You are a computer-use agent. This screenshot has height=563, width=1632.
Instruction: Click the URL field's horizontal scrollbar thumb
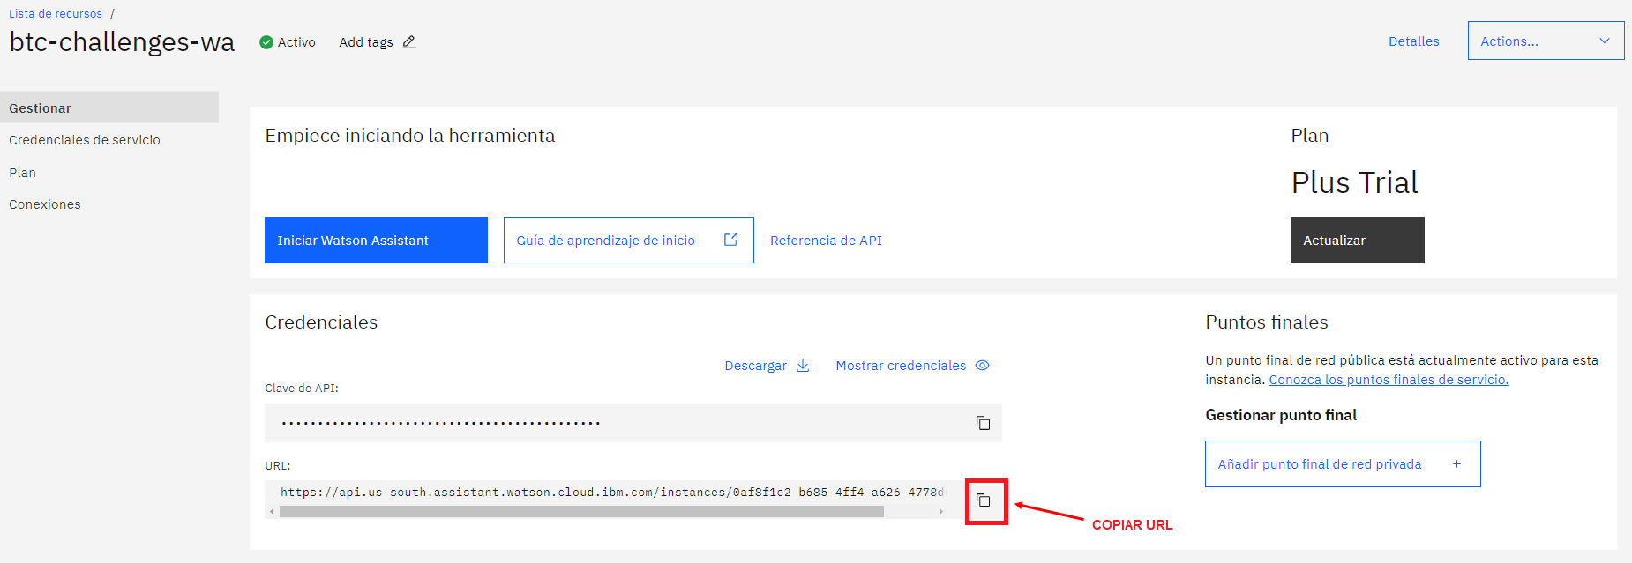[581, 512]
